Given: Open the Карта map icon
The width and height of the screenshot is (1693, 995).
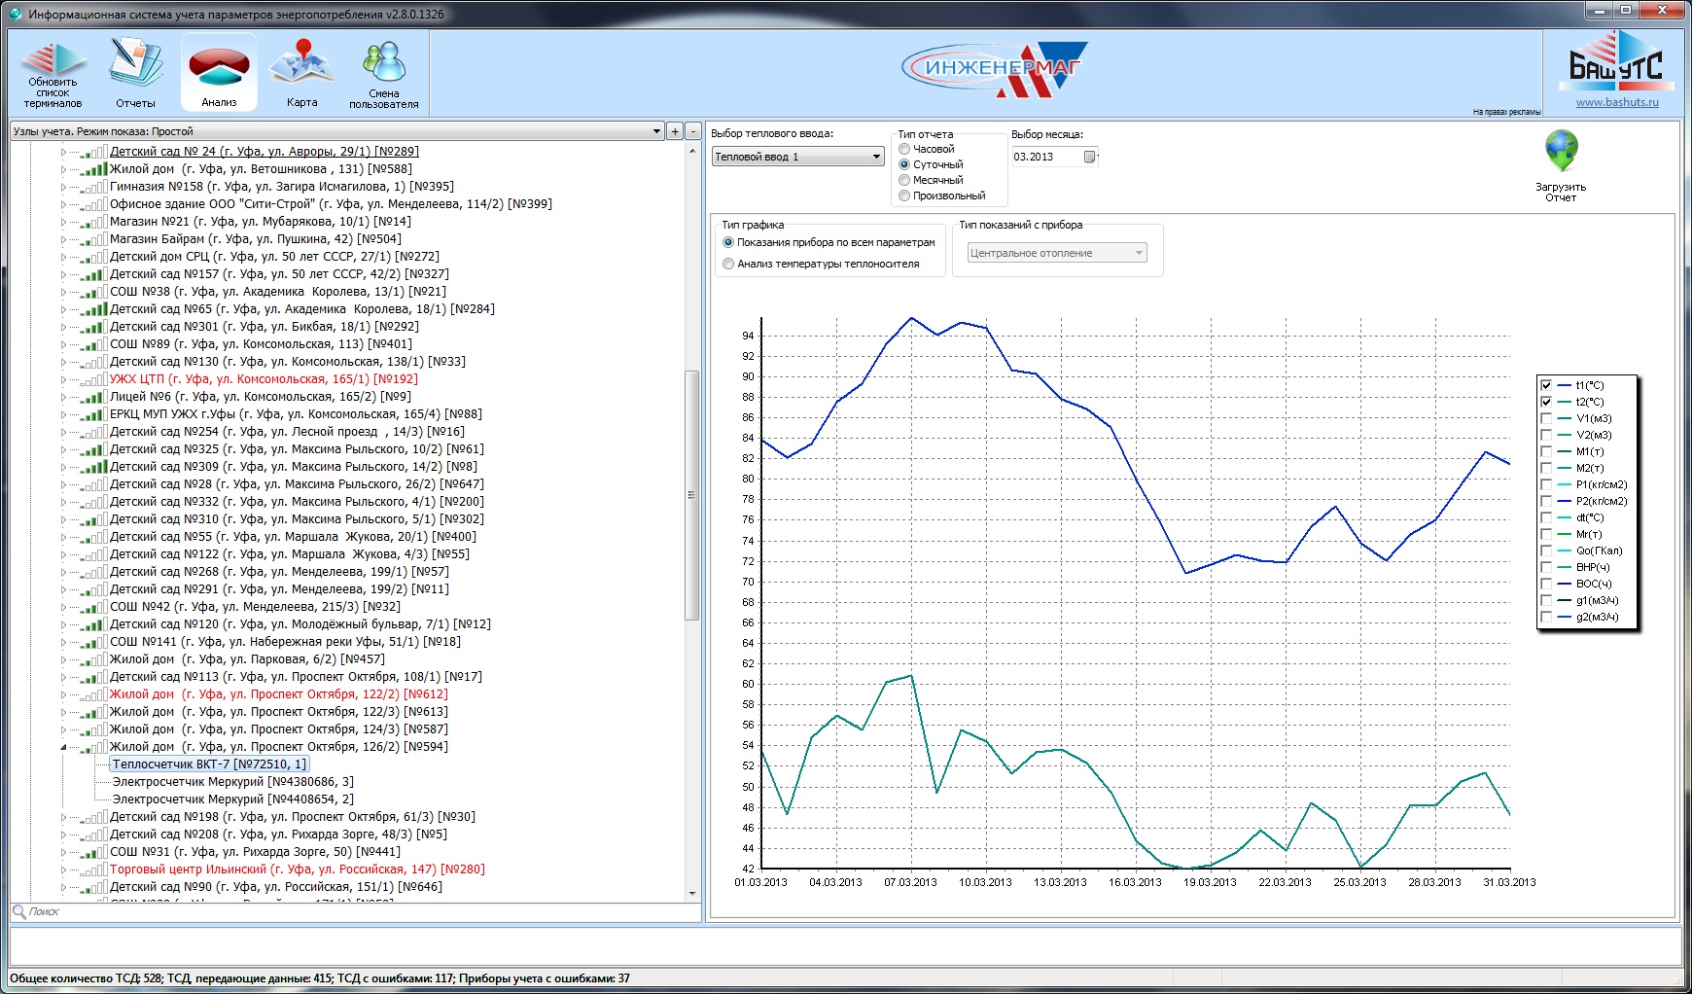Looking at the screenshot, I should (x=301, y=73).
